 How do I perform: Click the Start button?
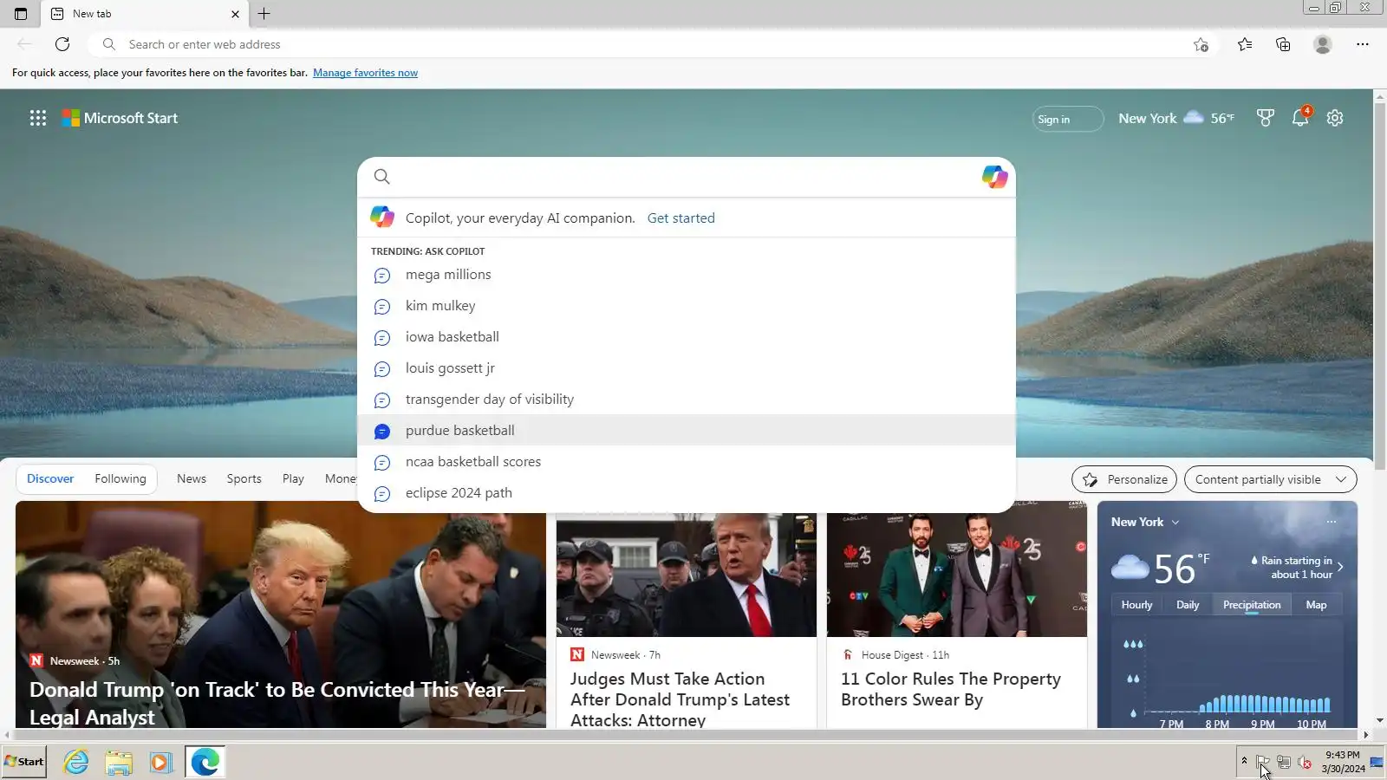point(24,762)
